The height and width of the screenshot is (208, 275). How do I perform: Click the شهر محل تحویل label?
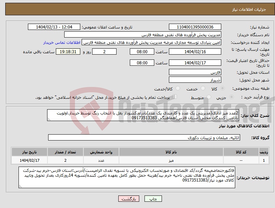(x=254, y=80)
